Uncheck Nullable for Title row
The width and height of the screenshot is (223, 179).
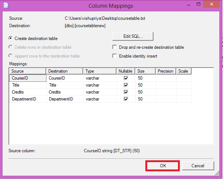126,85
